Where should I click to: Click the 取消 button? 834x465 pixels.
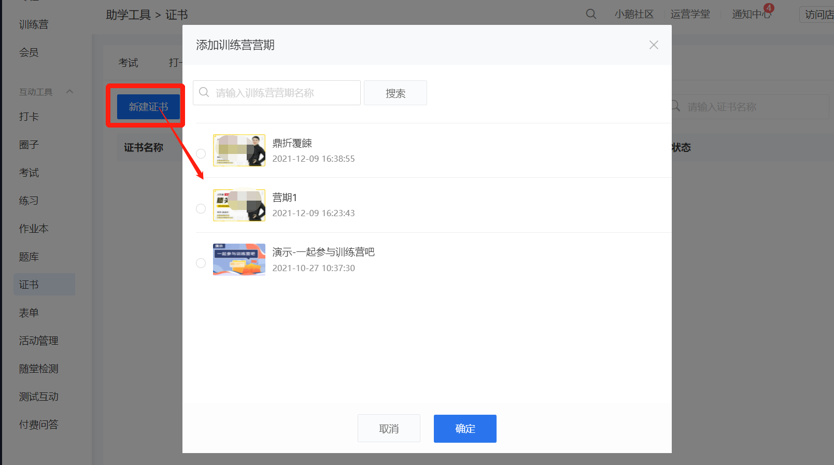coord(389,428)
